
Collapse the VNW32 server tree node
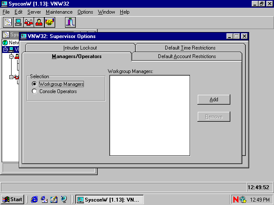[5, 50]
